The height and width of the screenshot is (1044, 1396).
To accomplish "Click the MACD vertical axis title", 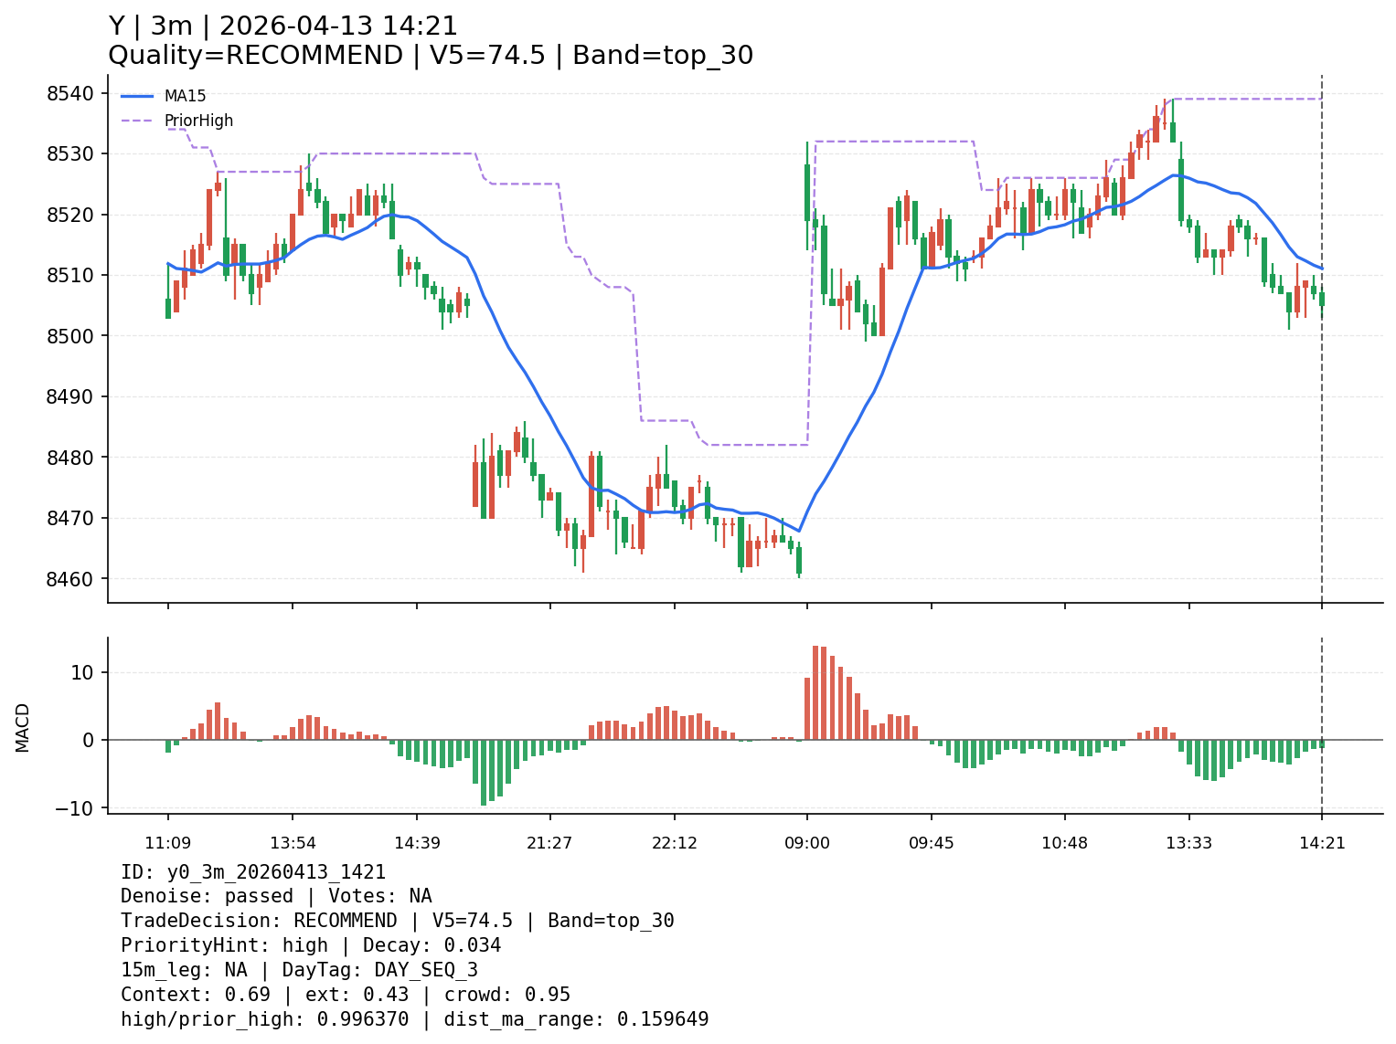I will pyautogui.click(x=23, y=727).
